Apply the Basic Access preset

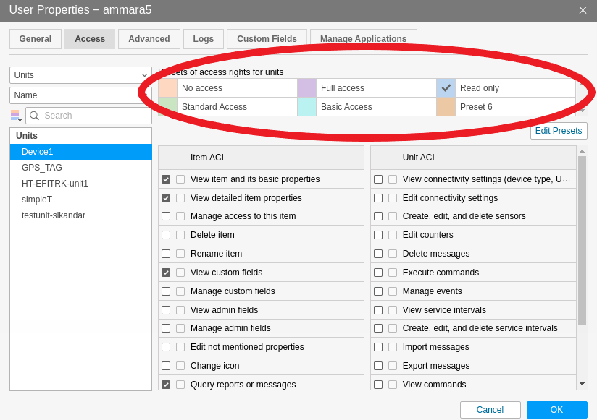click(x=346, y=107)
